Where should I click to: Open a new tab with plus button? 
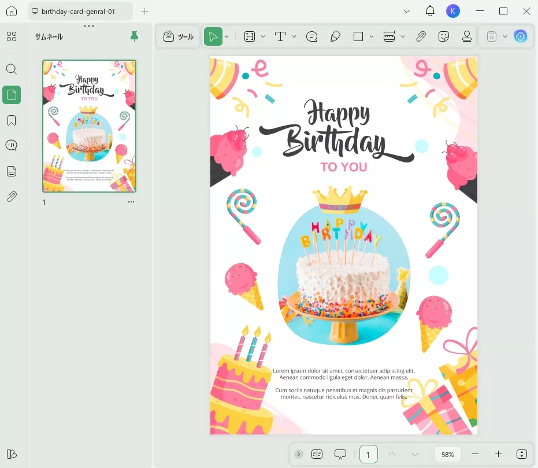pyautogui.click(x=144, y=11)
